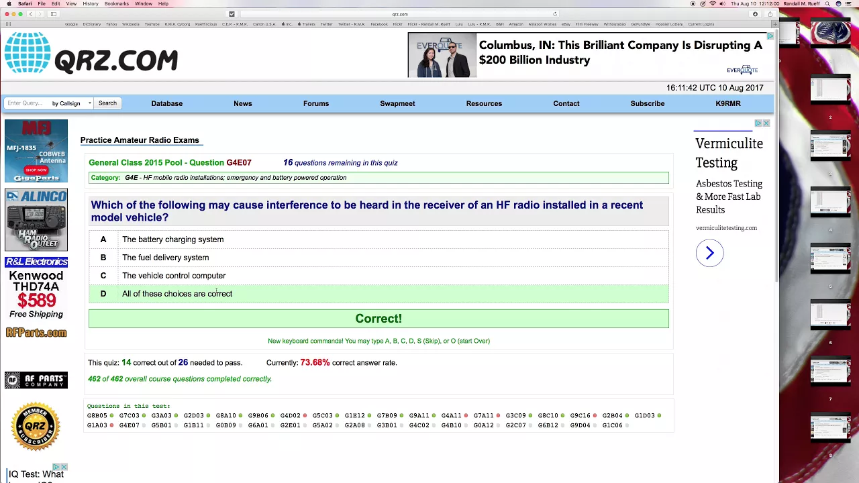Click the Wi-Fi status icon
Viewport: 859px width, 483px height.
click(712, 4)
